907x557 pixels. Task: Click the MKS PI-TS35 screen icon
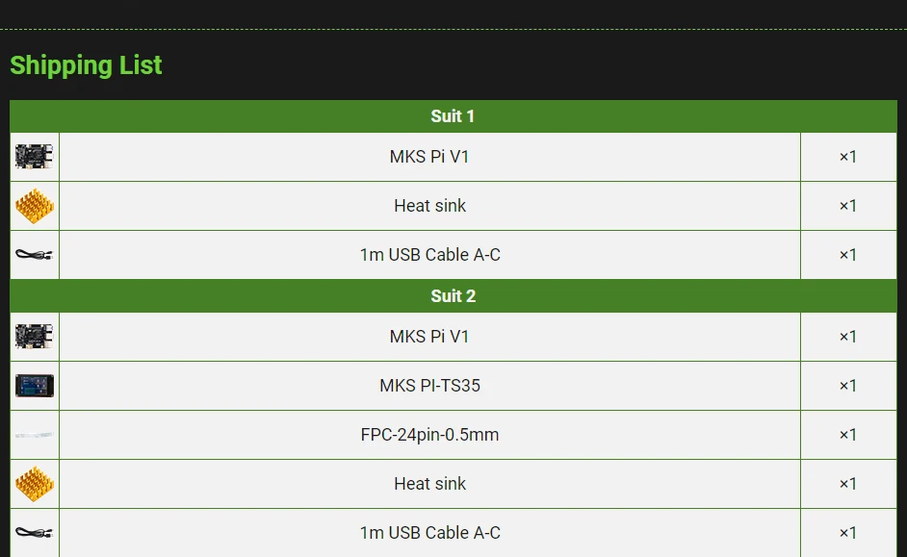pyautogui.click(x=34, y=386)
